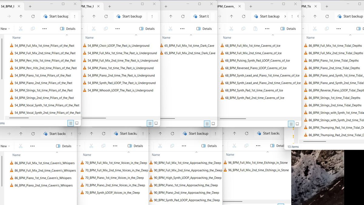This screenshot has width=364, height=205.
Task: Select file 90_BPM_High_Synth_LOOP_Approaching_the_Deep
Action: click(187, 178)
